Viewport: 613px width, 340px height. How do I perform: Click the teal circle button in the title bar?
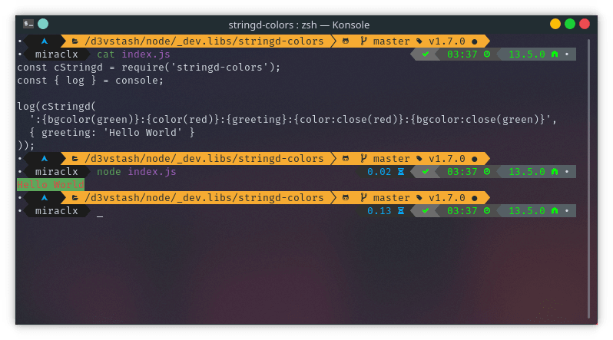[x=43, y=24]
